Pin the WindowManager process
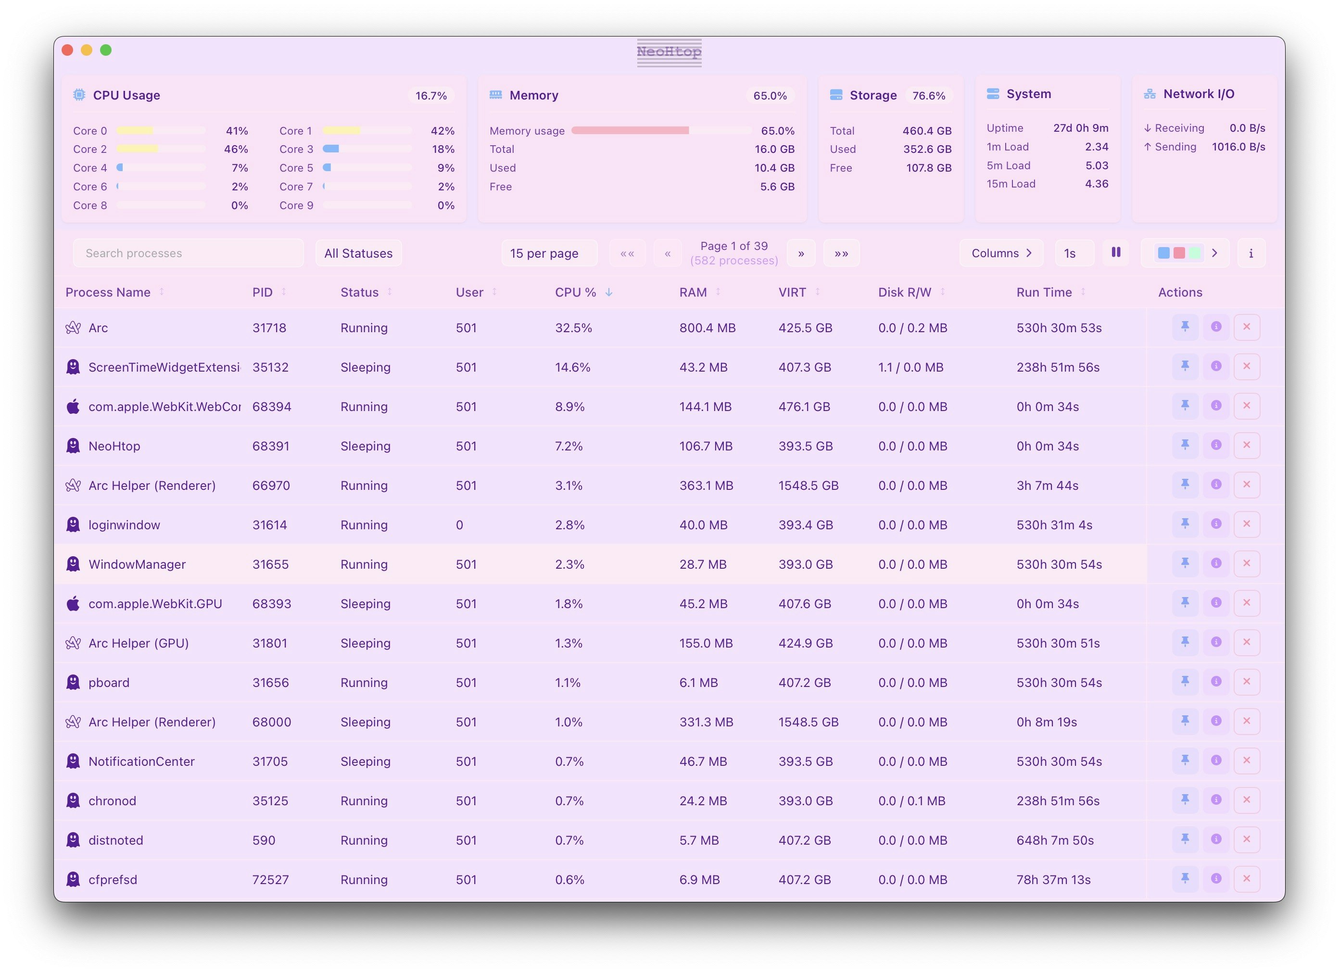This screenshot has width=1339, height=973. pyautogui.click(x=1185, y=564)
